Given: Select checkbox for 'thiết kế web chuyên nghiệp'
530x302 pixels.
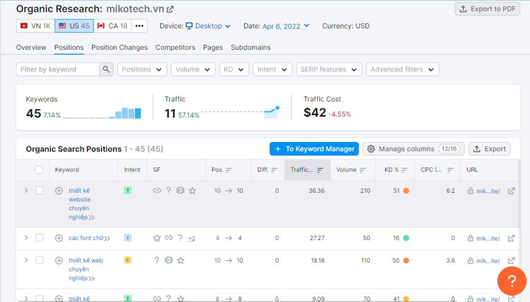Looking at the screenshot, I should pos(39,260).
